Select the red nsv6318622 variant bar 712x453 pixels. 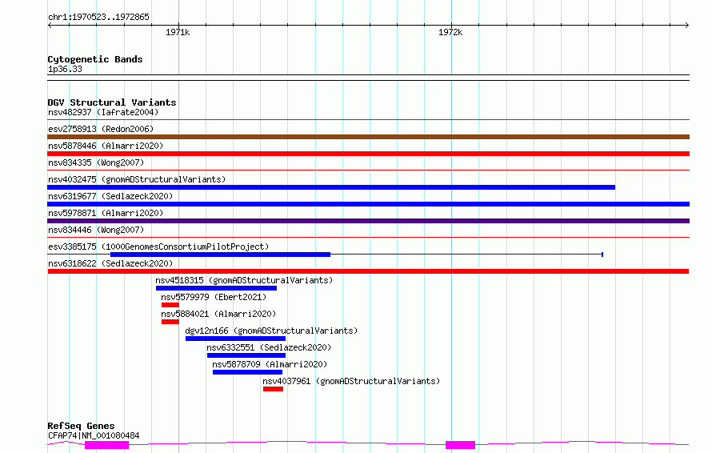(368, 271)
